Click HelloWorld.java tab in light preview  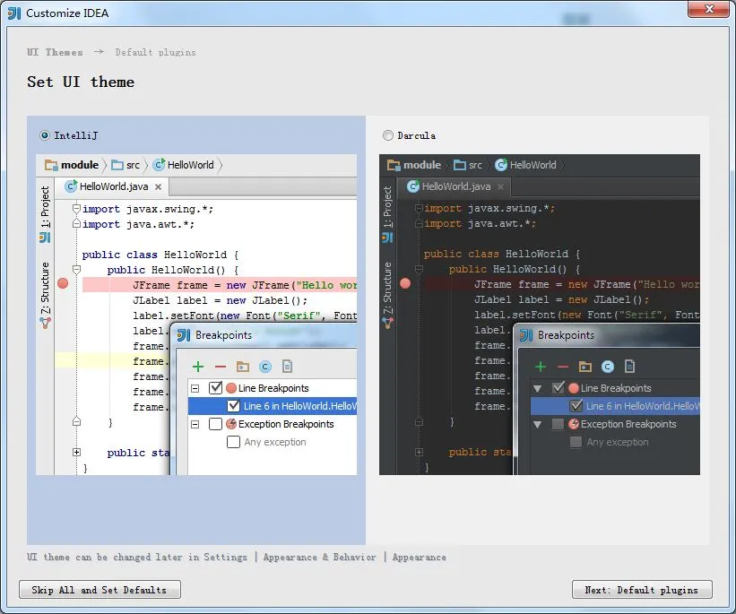click(112, 186)
